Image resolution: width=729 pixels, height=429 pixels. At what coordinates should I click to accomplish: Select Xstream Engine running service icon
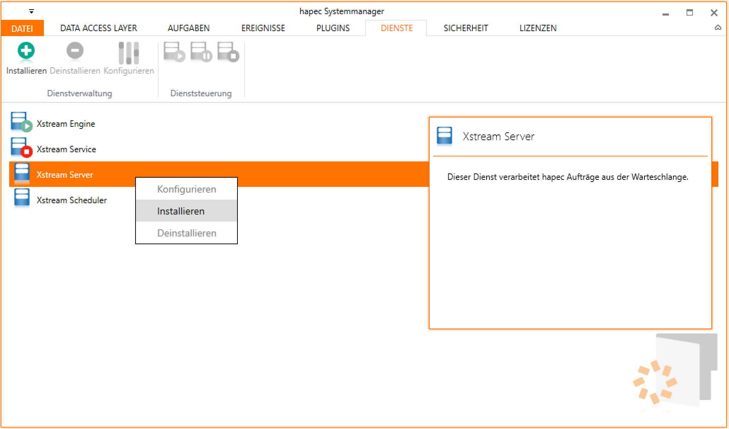(x=21, y=122)
